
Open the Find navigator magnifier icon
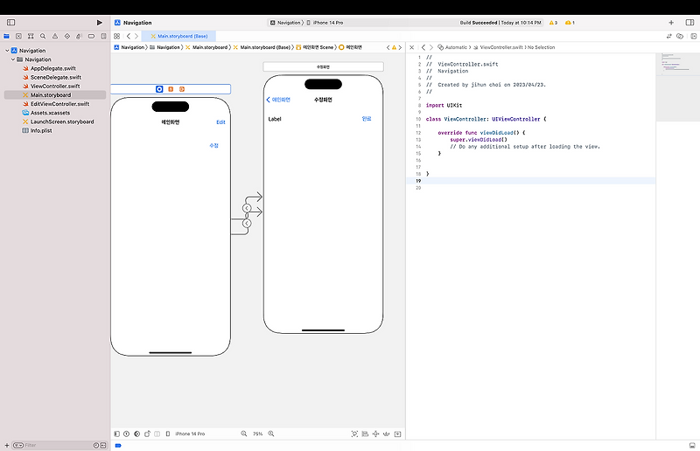pyautogui.click(x=43, y=36)
